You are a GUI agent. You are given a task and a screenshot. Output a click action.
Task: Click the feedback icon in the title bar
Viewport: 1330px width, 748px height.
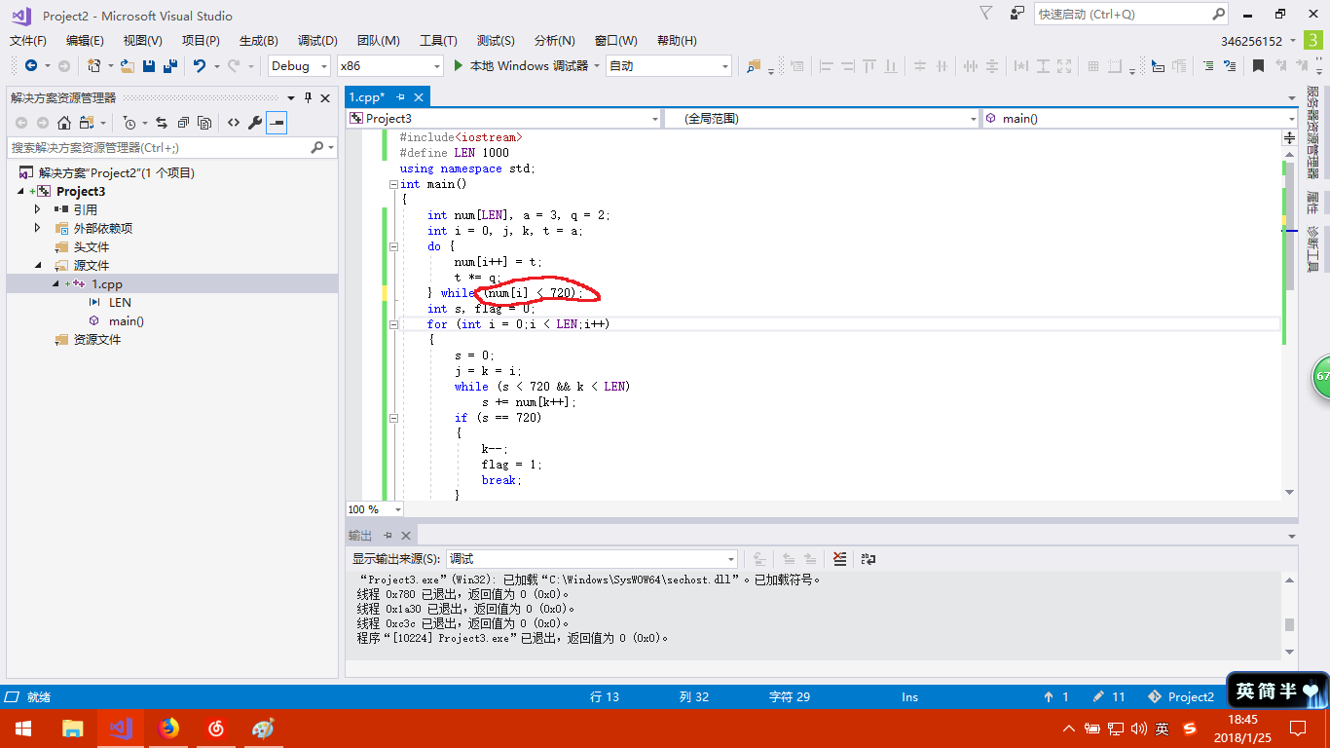pos(1017,14)
